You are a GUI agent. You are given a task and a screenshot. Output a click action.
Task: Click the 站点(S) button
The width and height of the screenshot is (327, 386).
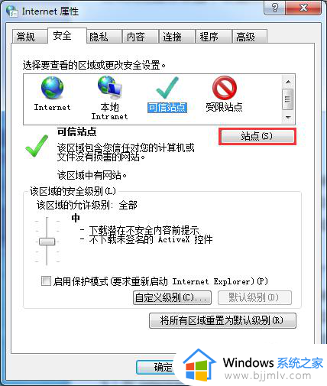257,136
